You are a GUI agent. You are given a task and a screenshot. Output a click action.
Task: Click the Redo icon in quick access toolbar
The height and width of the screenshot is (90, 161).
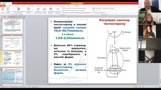pos(9,3)
